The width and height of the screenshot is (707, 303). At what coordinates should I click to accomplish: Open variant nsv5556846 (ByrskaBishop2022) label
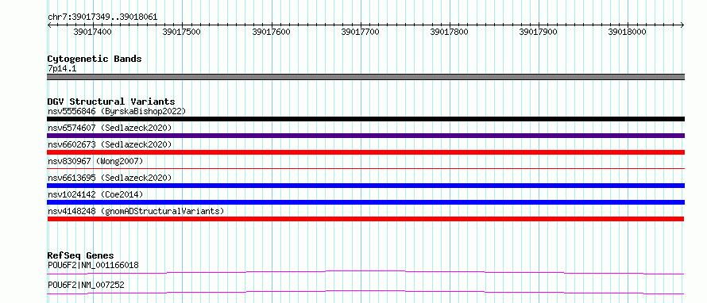[117, 111]
